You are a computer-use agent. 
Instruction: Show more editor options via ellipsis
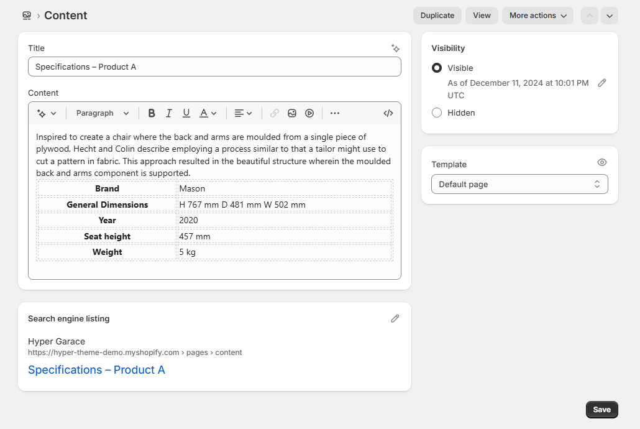coord(335,113)
